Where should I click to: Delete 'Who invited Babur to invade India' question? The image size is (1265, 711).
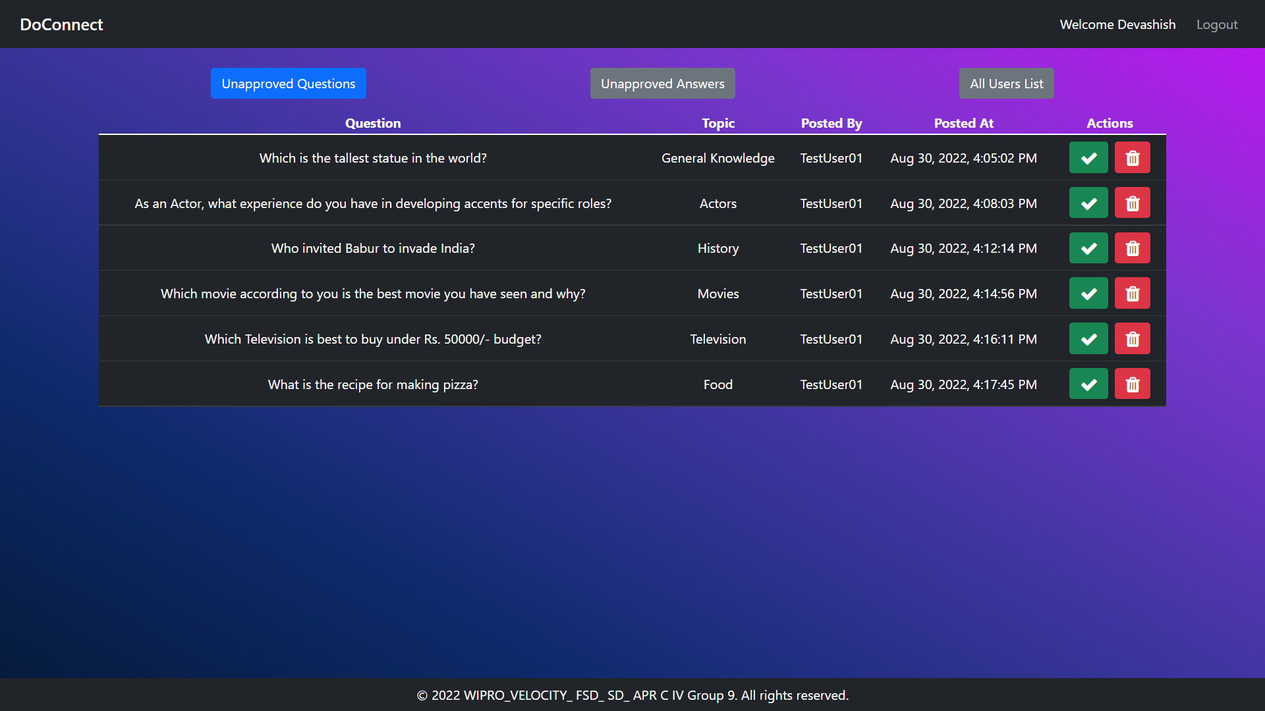point(1132,248)
